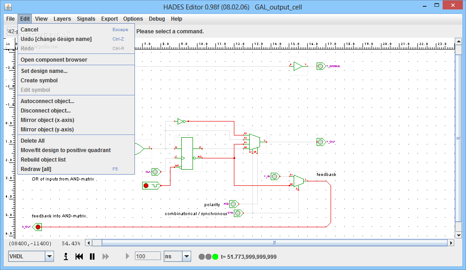
Task: Open the Layers menu
Action: [x=62, y=19]
